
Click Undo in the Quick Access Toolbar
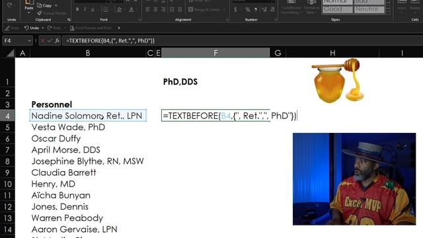32,28
